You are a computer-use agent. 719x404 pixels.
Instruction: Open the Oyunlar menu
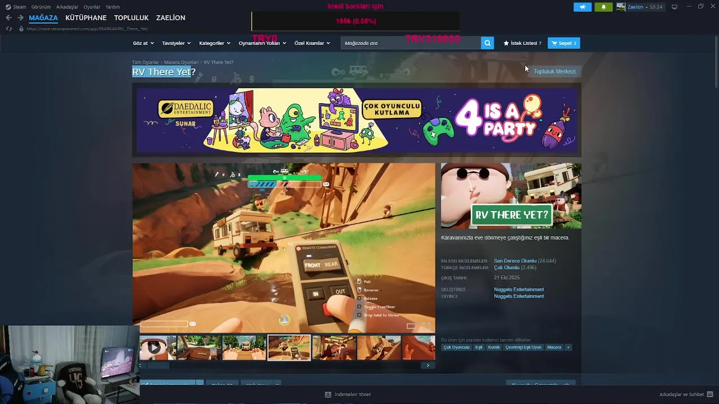[92, 7]
